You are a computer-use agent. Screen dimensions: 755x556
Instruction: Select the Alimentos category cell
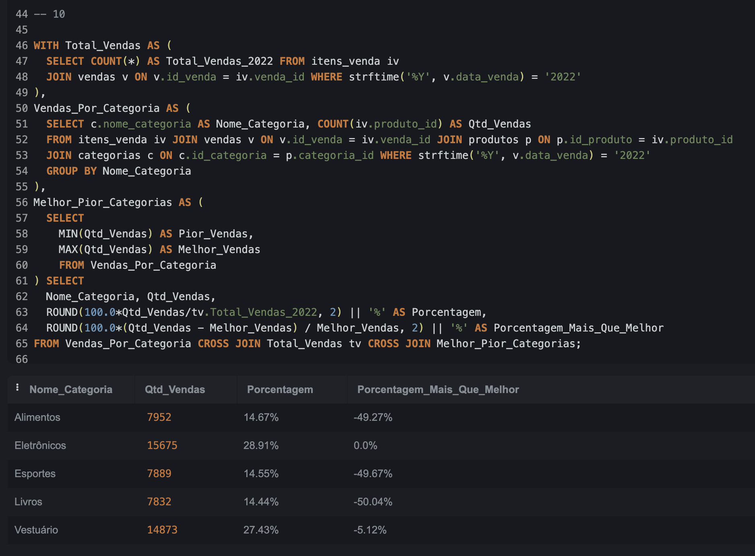[x=37, y=417]
